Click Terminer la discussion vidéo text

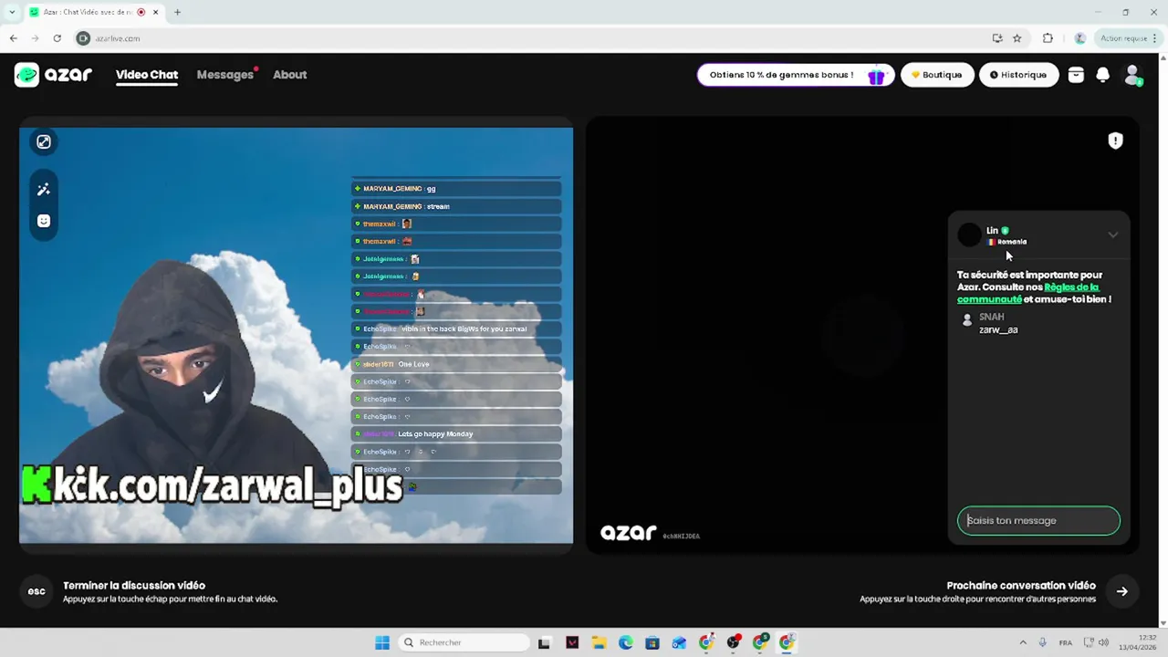pyautogui.click(x=134, y=586)
